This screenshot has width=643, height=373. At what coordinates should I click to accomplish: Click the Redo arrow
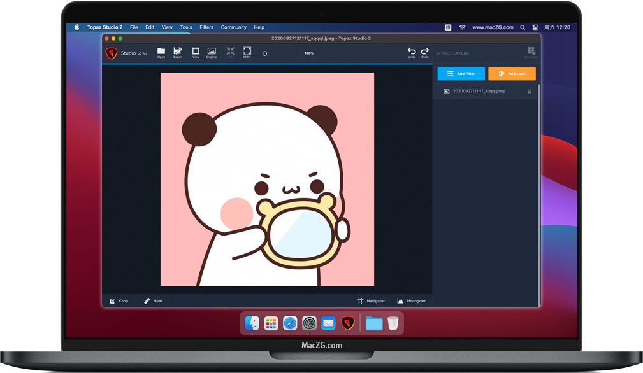point(425,52)
